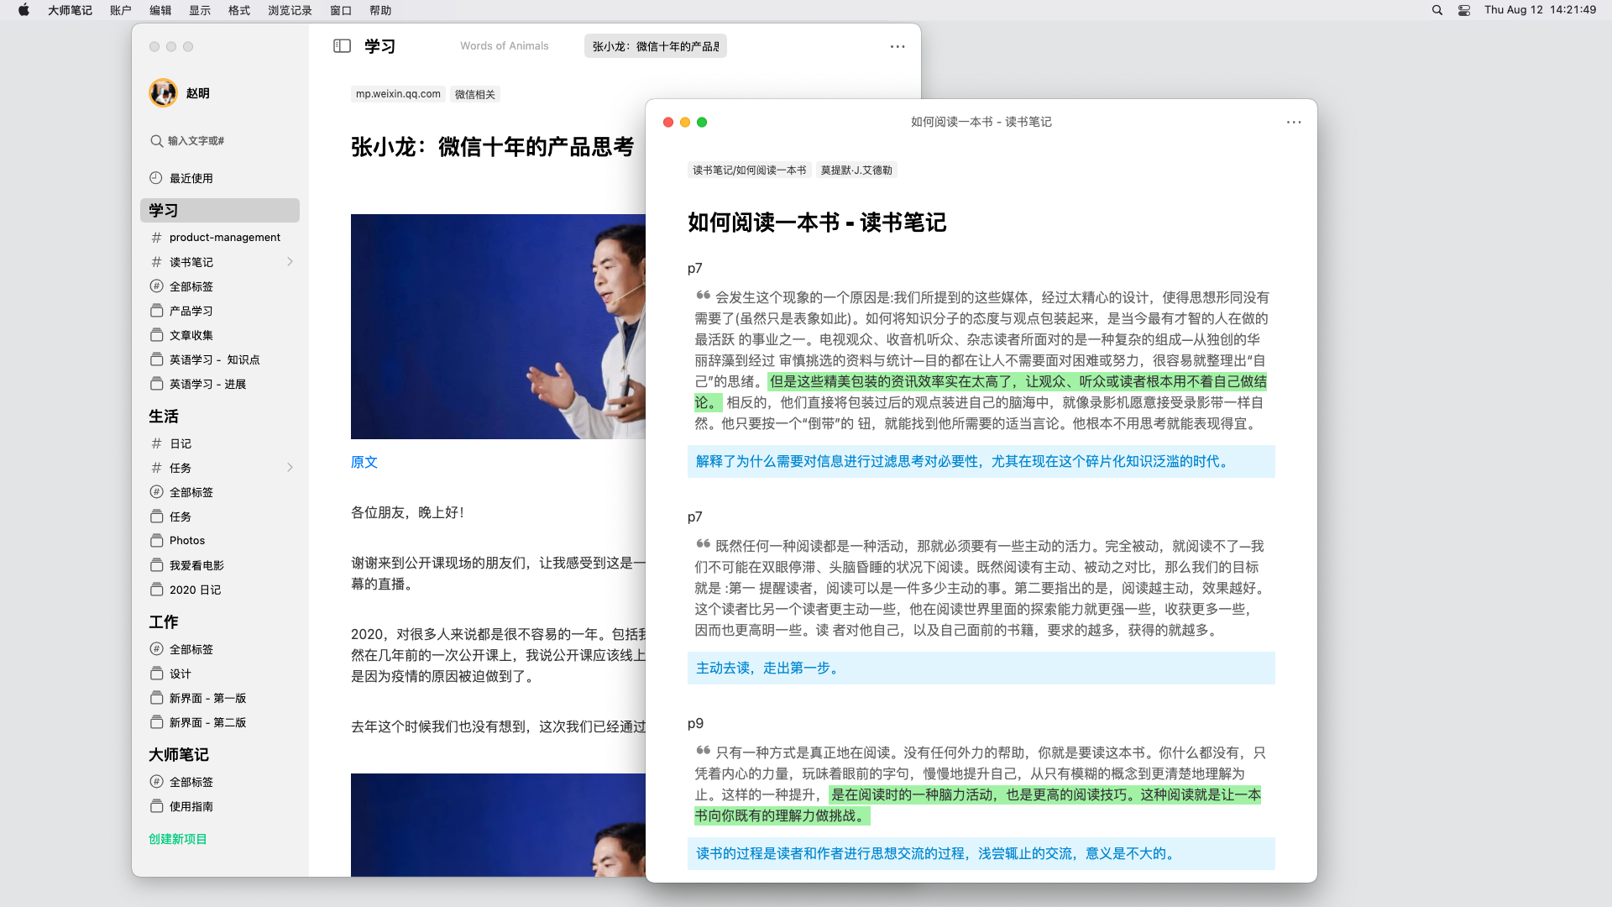Click 创建新项目 link
The image size is (1612, 907).
(178, 839)
